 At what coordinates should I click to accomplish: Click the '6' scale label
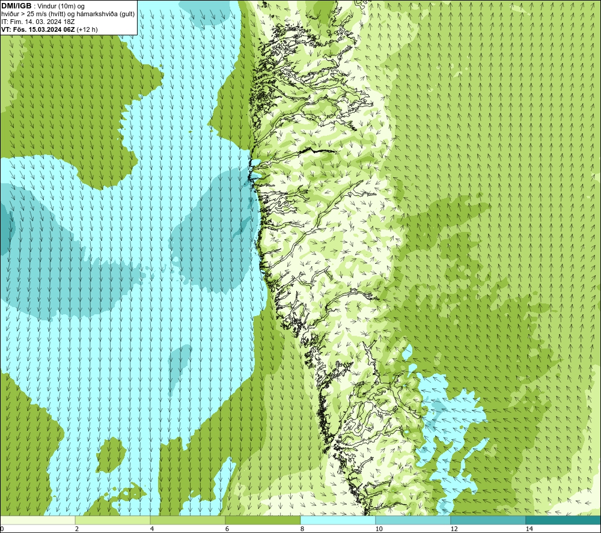point(227,529)
